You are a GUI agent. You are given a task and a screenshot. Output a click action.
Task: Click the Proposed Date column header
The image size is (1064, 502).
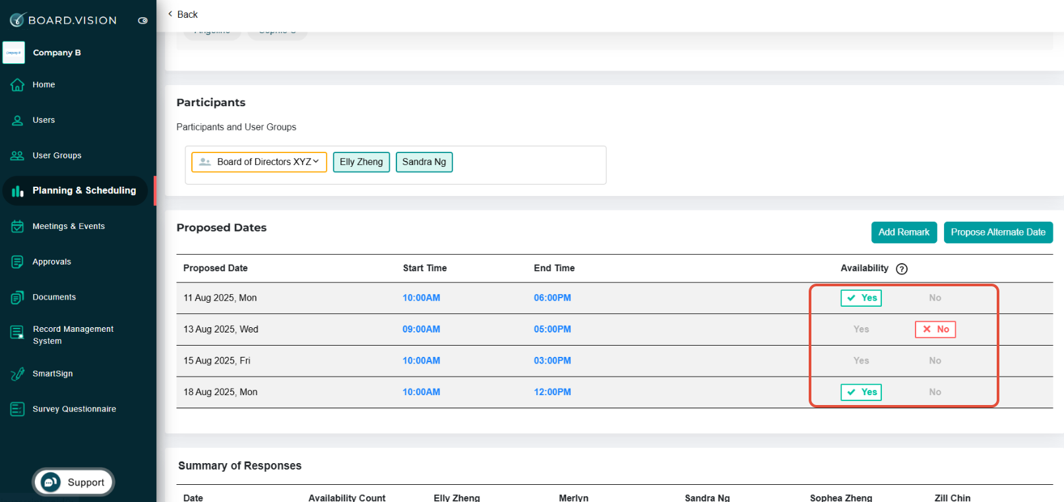pyautogui.click(x=216, y=268)
